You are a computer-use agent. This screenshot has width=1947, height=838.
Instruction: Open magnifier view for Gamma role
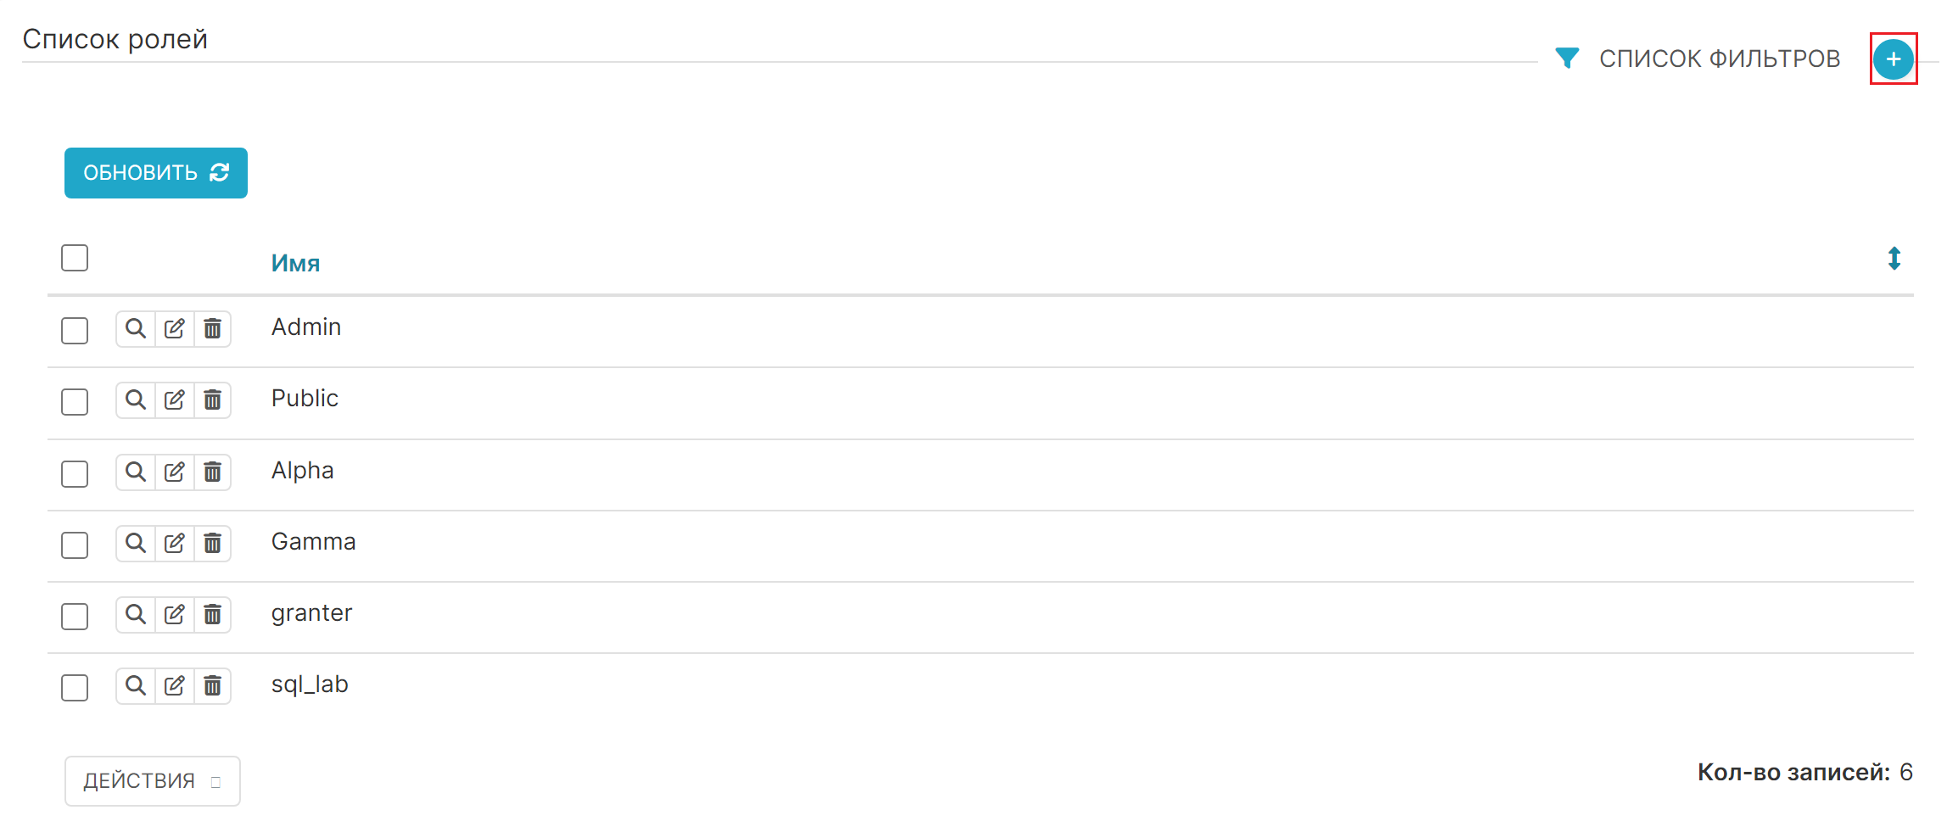136,543
